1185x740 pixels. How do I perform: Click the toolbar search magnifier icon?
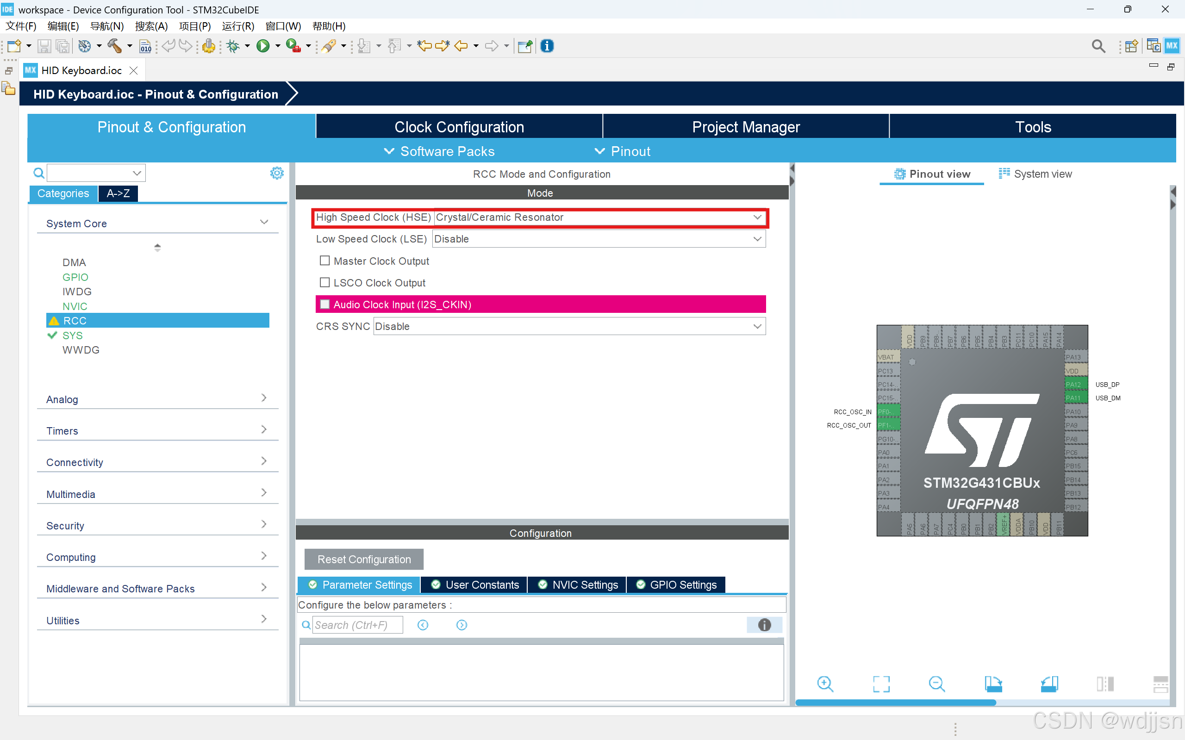coord(1098,46)
